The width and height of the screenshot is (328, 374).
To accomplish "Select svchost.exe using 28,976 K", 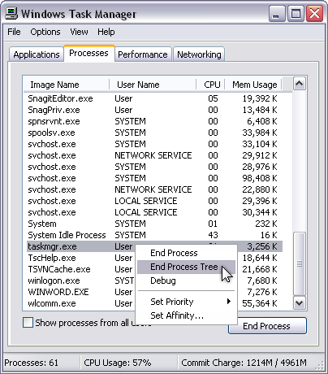I will click(154, 167).
